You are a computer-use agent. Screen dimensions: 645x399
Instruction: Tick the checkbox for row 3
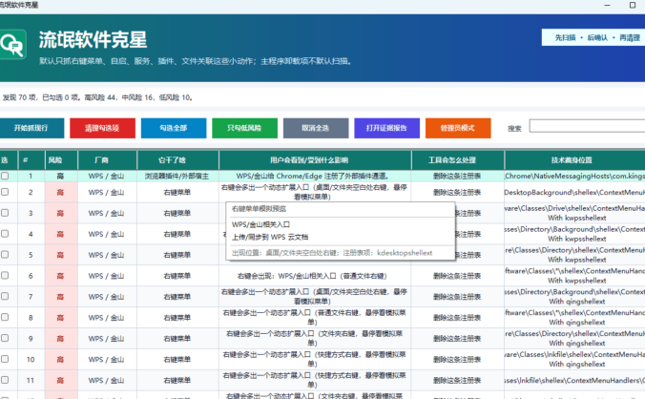click(5, 213)
